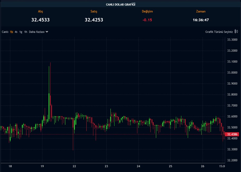Image resolution: width=241 pixels, height=172 pixels.
Task: Select the 1s timeframe option
Action: [11, 32]
